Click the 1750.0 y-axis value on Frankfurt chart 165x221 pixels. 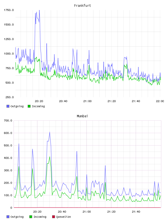click(9, 10)
